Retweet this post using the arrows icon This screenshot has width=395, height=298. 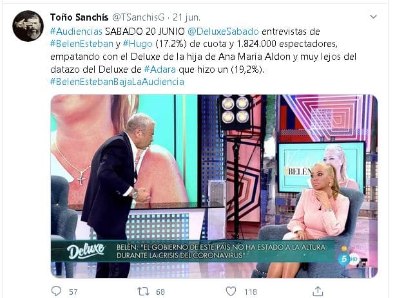coord(143,292)
